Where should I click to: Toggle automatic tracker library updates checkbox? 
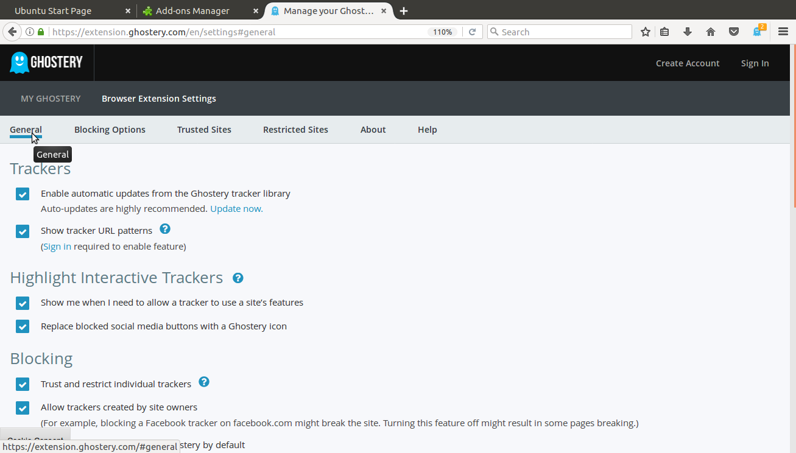[x=23, y=194]
